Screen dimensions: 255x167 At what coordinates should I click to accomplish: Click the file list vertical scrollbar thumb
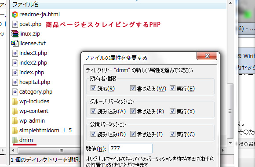click(x=230, y=111)
